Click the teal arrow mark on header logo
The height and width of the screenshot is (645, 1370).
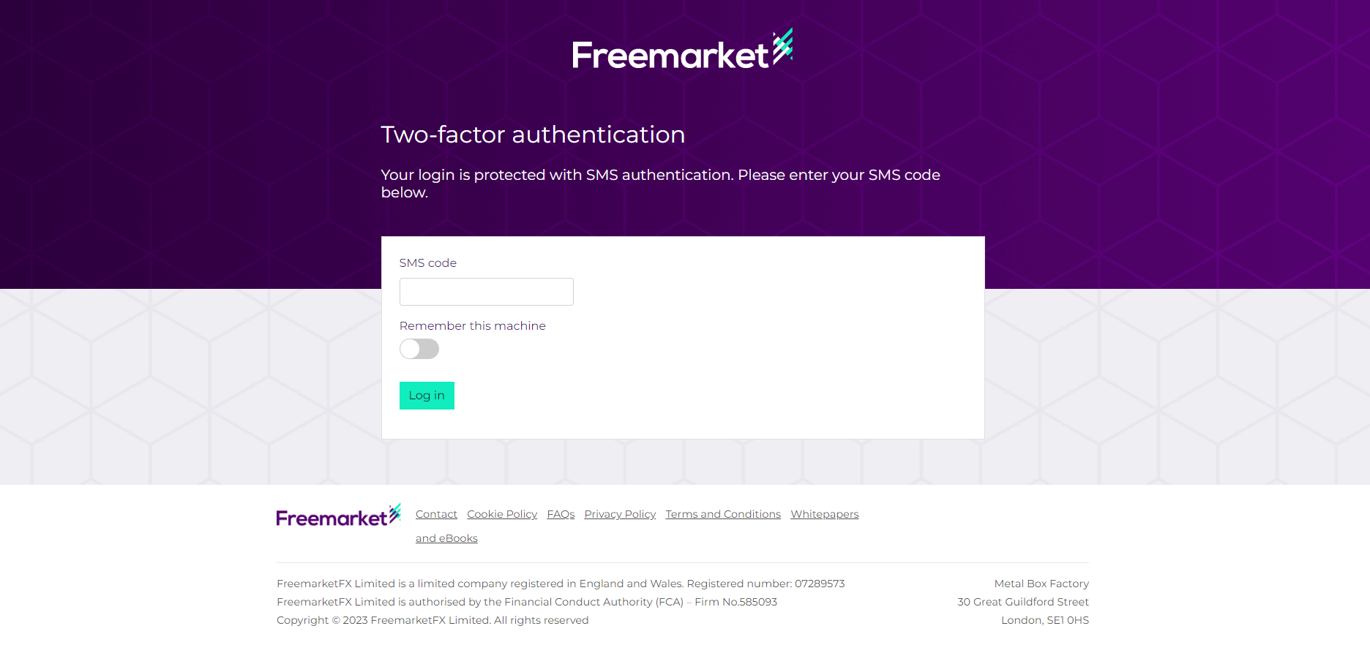tap(783, 45)
